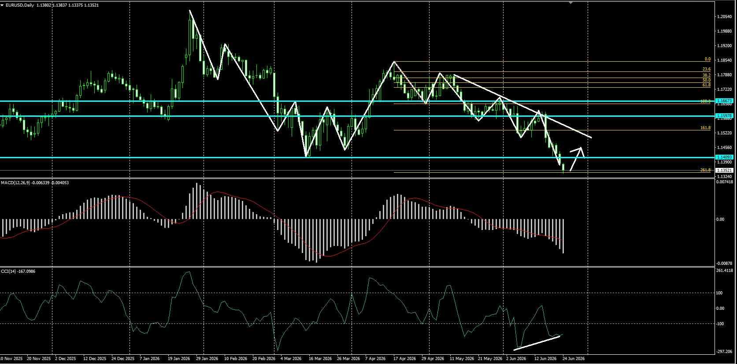Click the 1.14093 cyan price label
Image resolution: width=737 pixels, height=364 pixels.
click(725, 157)
